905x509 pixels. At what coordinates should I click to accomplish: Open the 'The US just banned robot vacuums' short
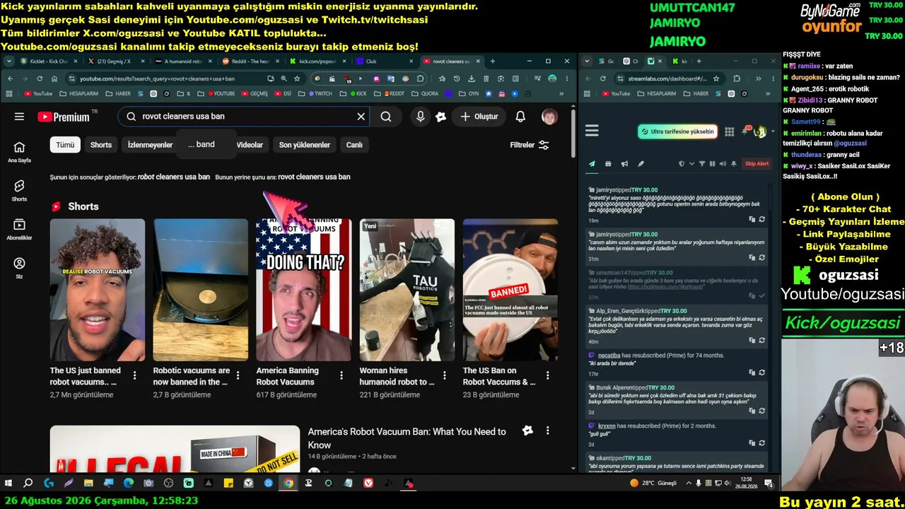(x=98, y=290)
